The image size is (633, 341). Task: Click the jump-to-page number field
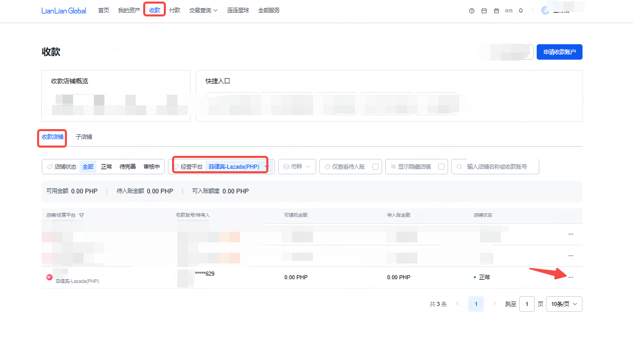coord(527,304)
